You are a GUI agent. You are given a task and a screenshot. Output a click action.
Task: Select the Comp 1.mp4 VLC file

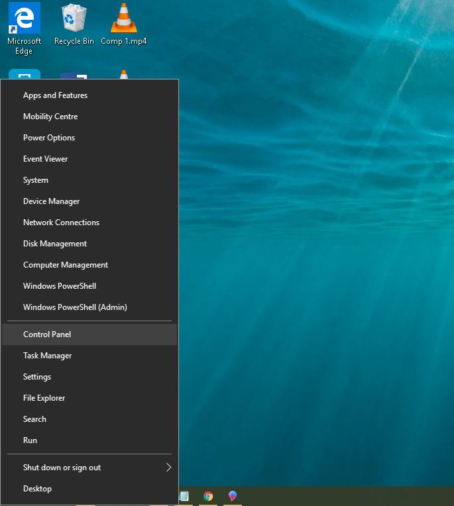(x=124, y=24)
